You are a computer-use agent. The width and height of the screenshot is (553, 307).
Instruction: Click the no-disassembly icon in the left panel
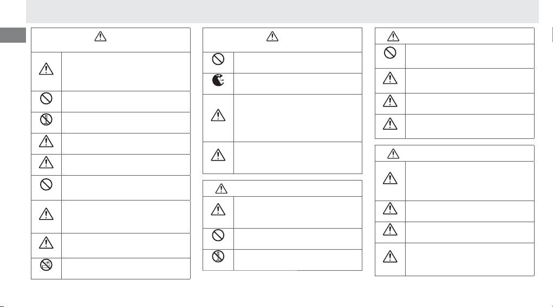46,121
